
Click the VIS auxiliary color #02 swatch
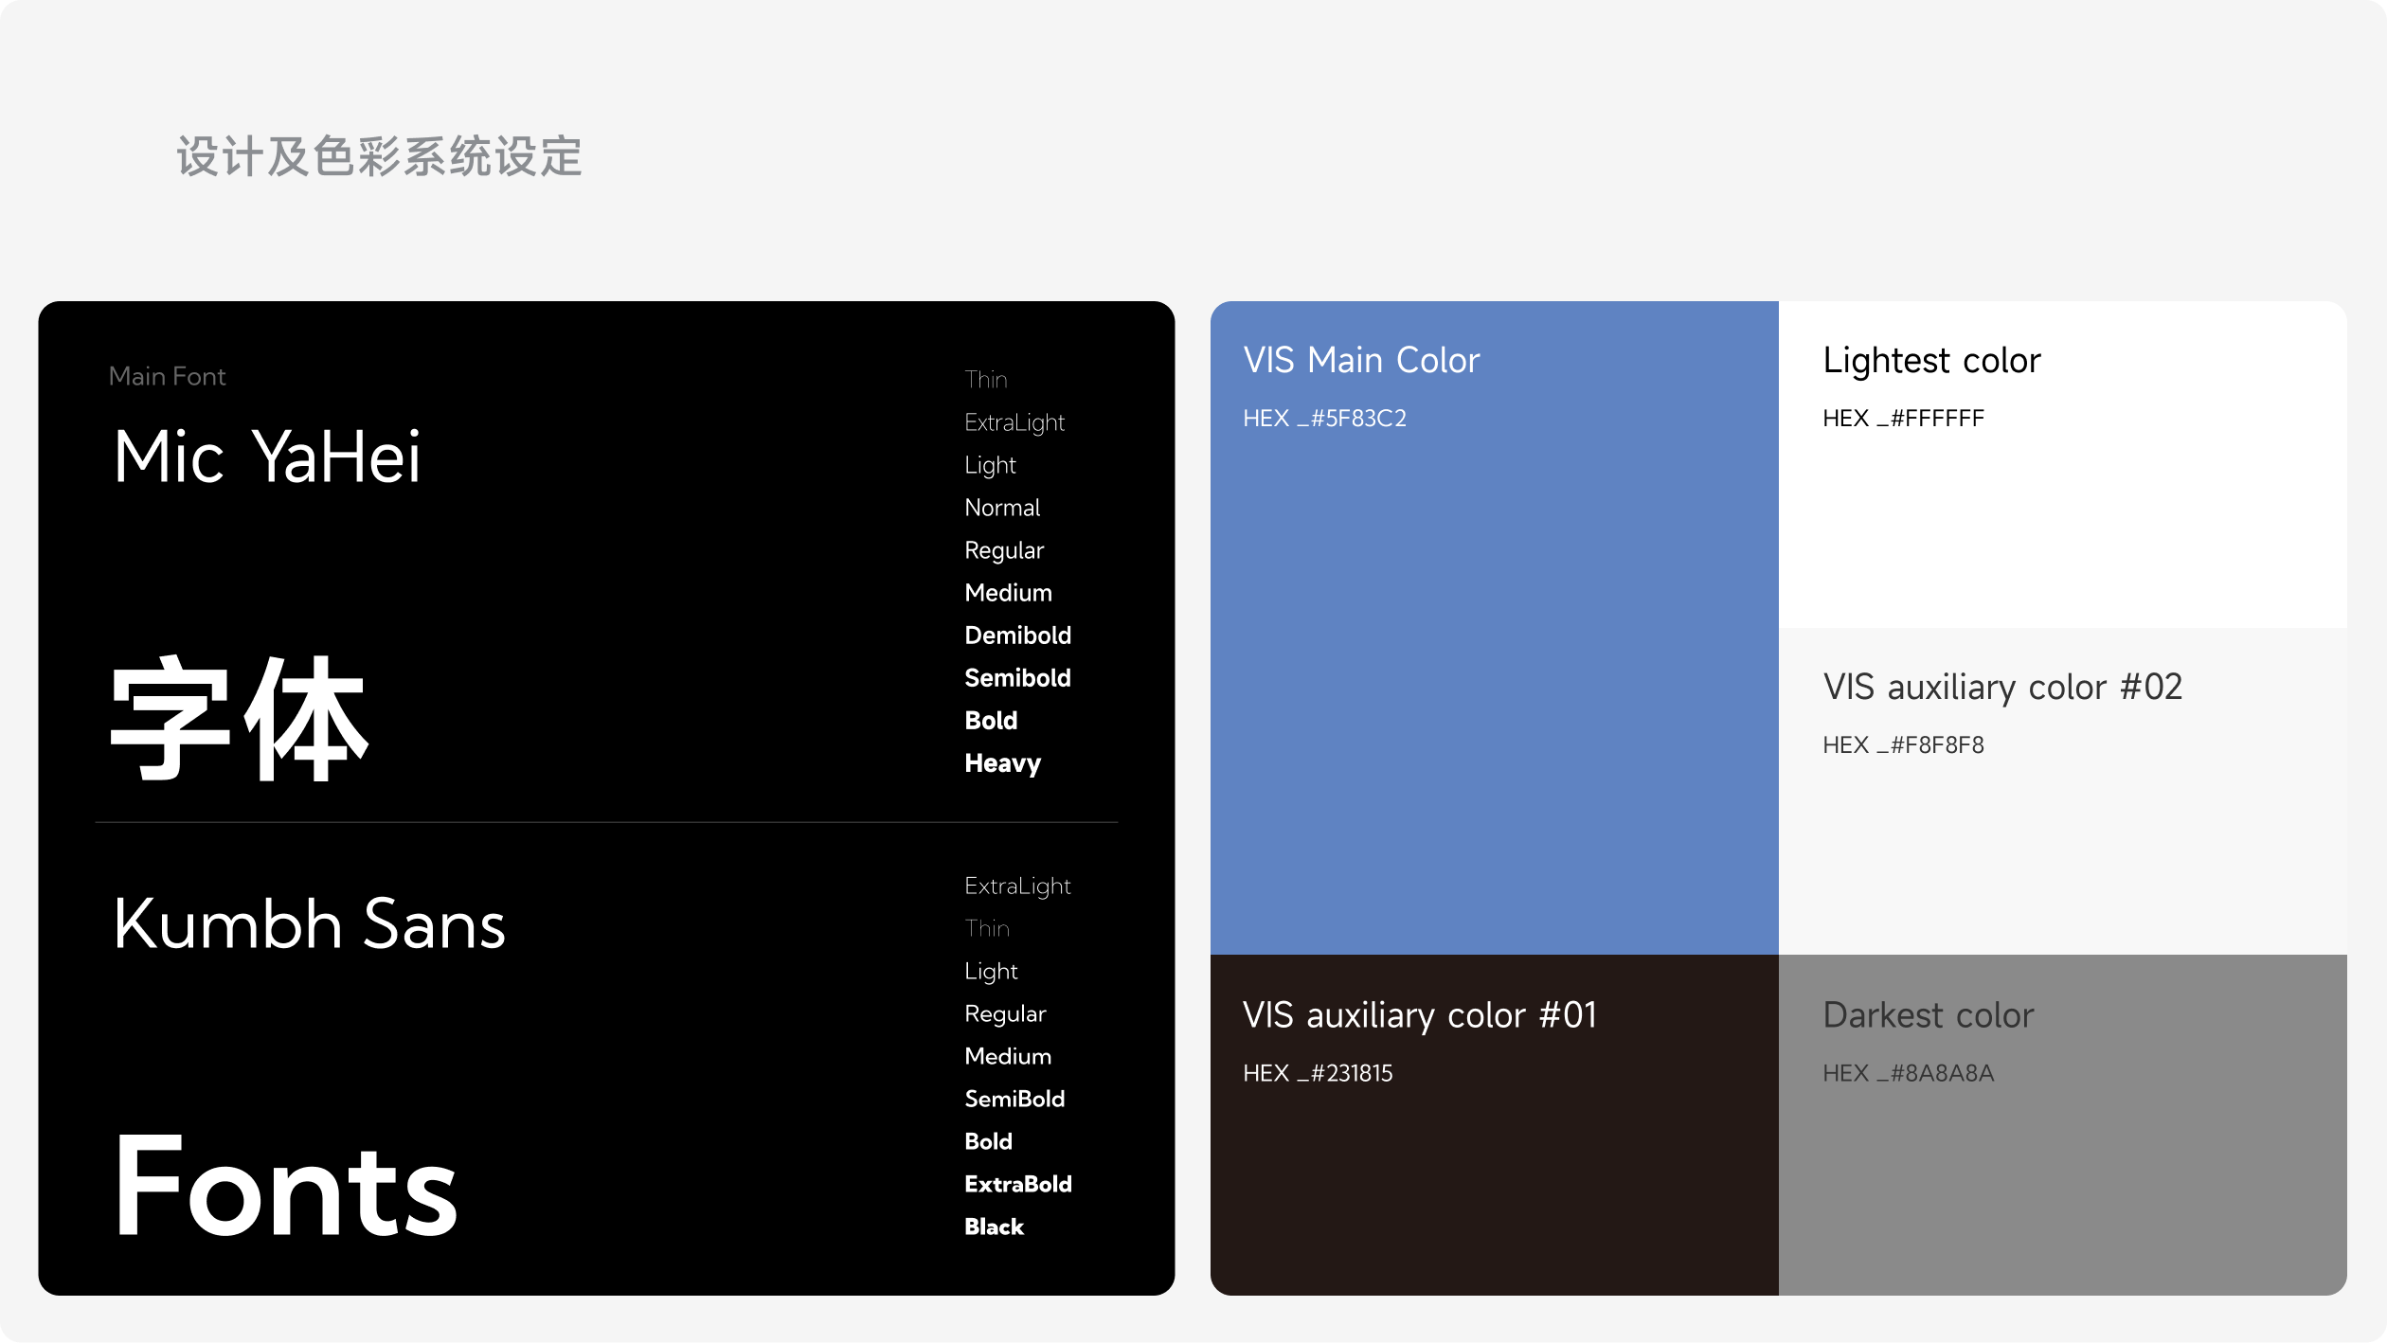(x=2062, y=843)
